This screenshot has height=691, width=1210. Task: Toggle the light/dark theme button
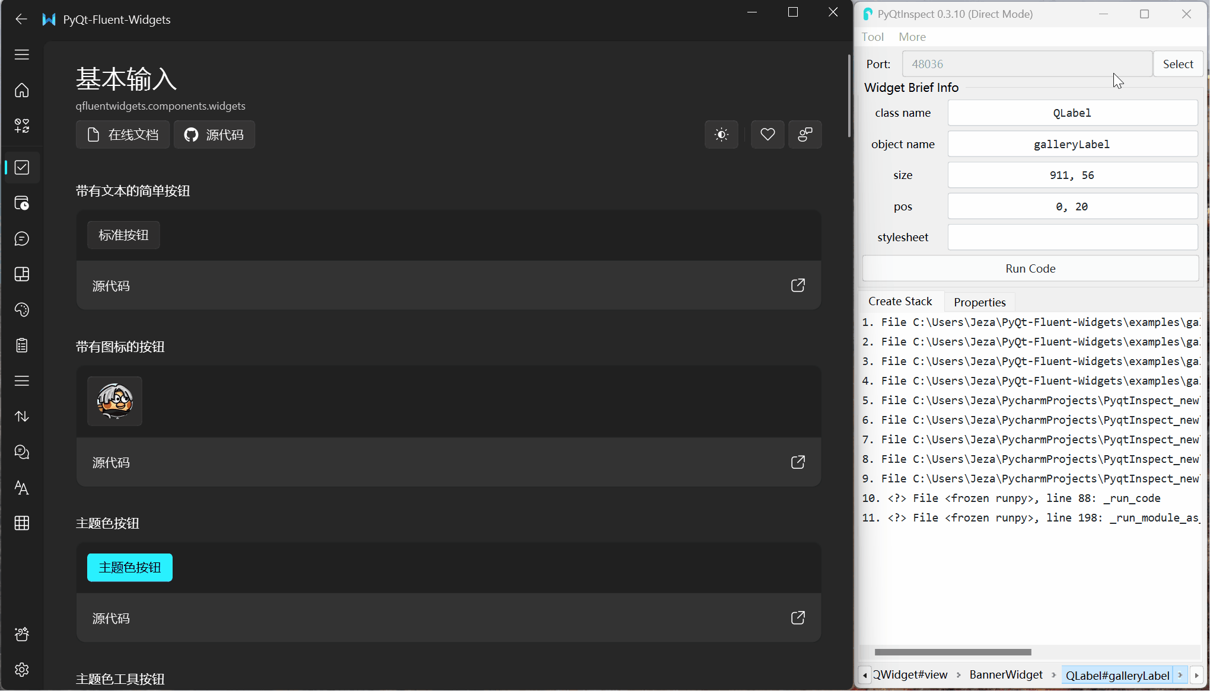[x=721, y=135]
